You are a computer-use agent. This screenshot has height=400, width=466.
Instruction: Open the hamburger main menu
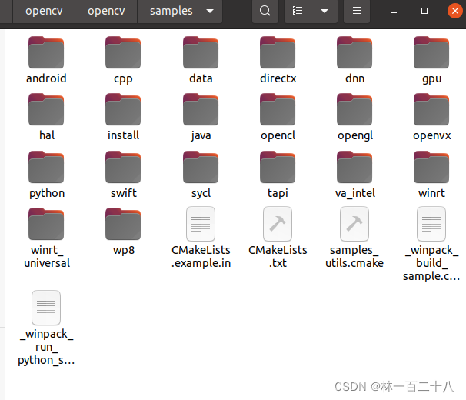[357, 11]
